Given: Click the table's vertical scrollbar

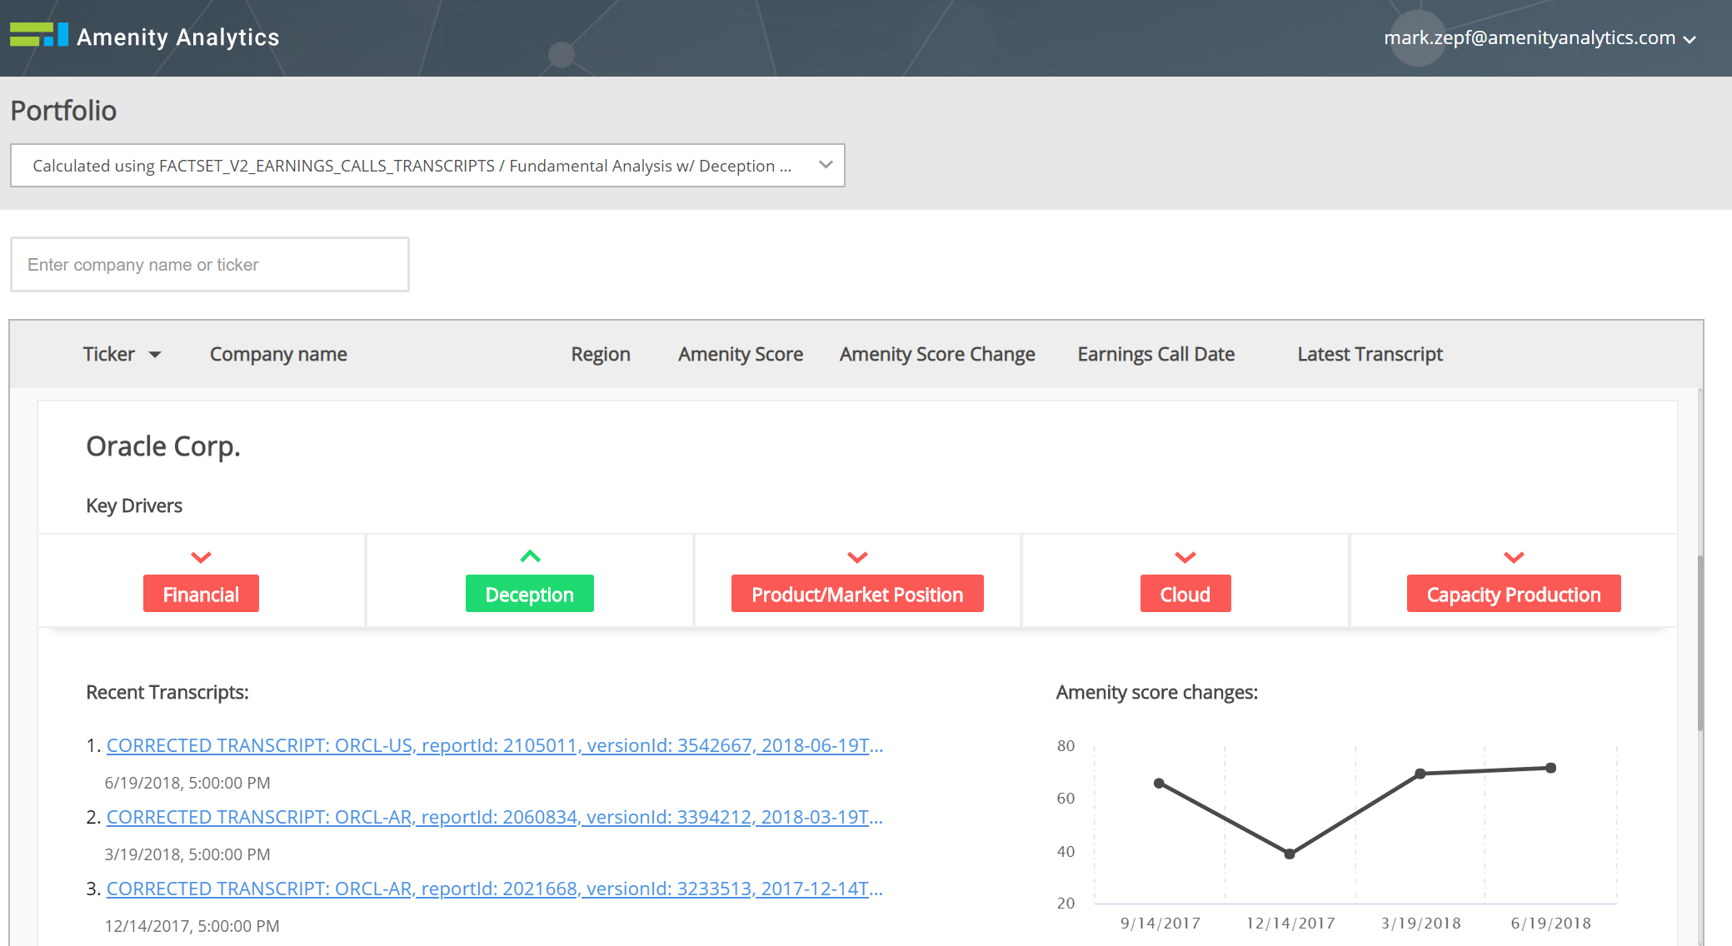Looking at the screenshot, I should (x=1700, y=643).
